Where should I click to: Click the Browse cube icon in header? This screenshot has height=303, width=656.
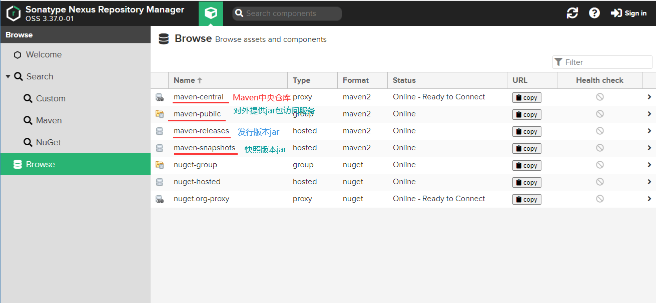[x=211, y=13]
